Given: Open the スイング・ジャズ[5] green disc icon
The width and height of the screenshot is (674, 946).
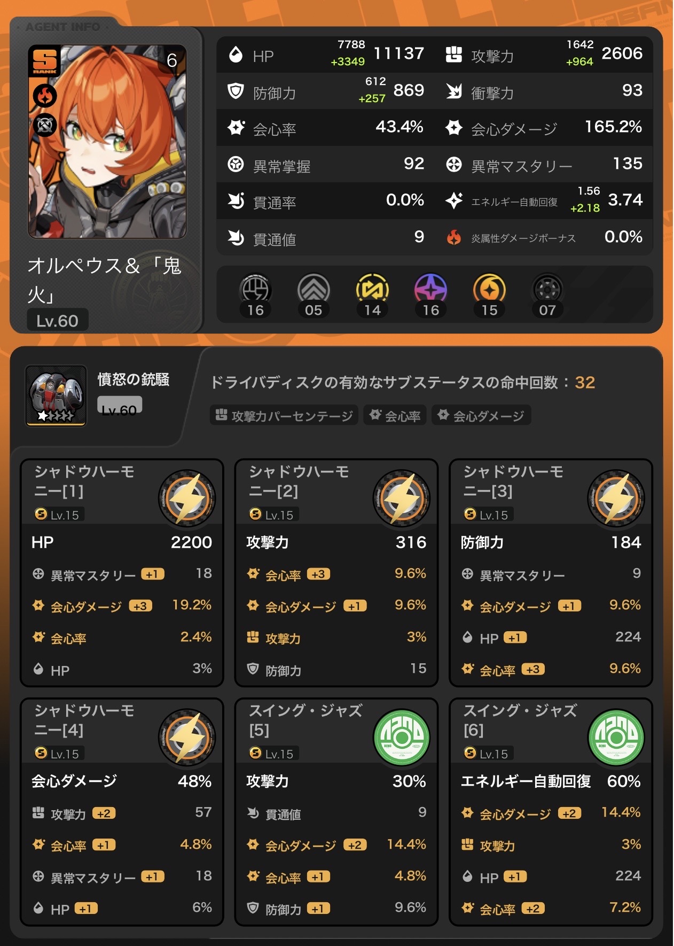Looking at the screenshot, I should coord(402,737).
